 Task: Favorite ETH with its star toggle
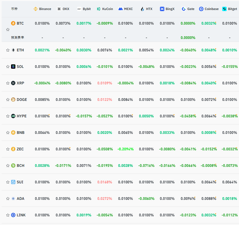click(8, 50)
